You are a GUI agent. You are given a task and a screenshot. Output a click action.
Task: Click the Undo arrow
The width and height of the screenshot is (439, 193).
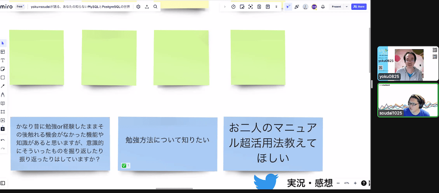3,140
